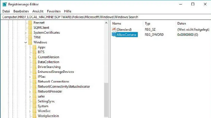
Task: Open the Hilfe menu
Action: pyautogui.click(x=68, y=11)
